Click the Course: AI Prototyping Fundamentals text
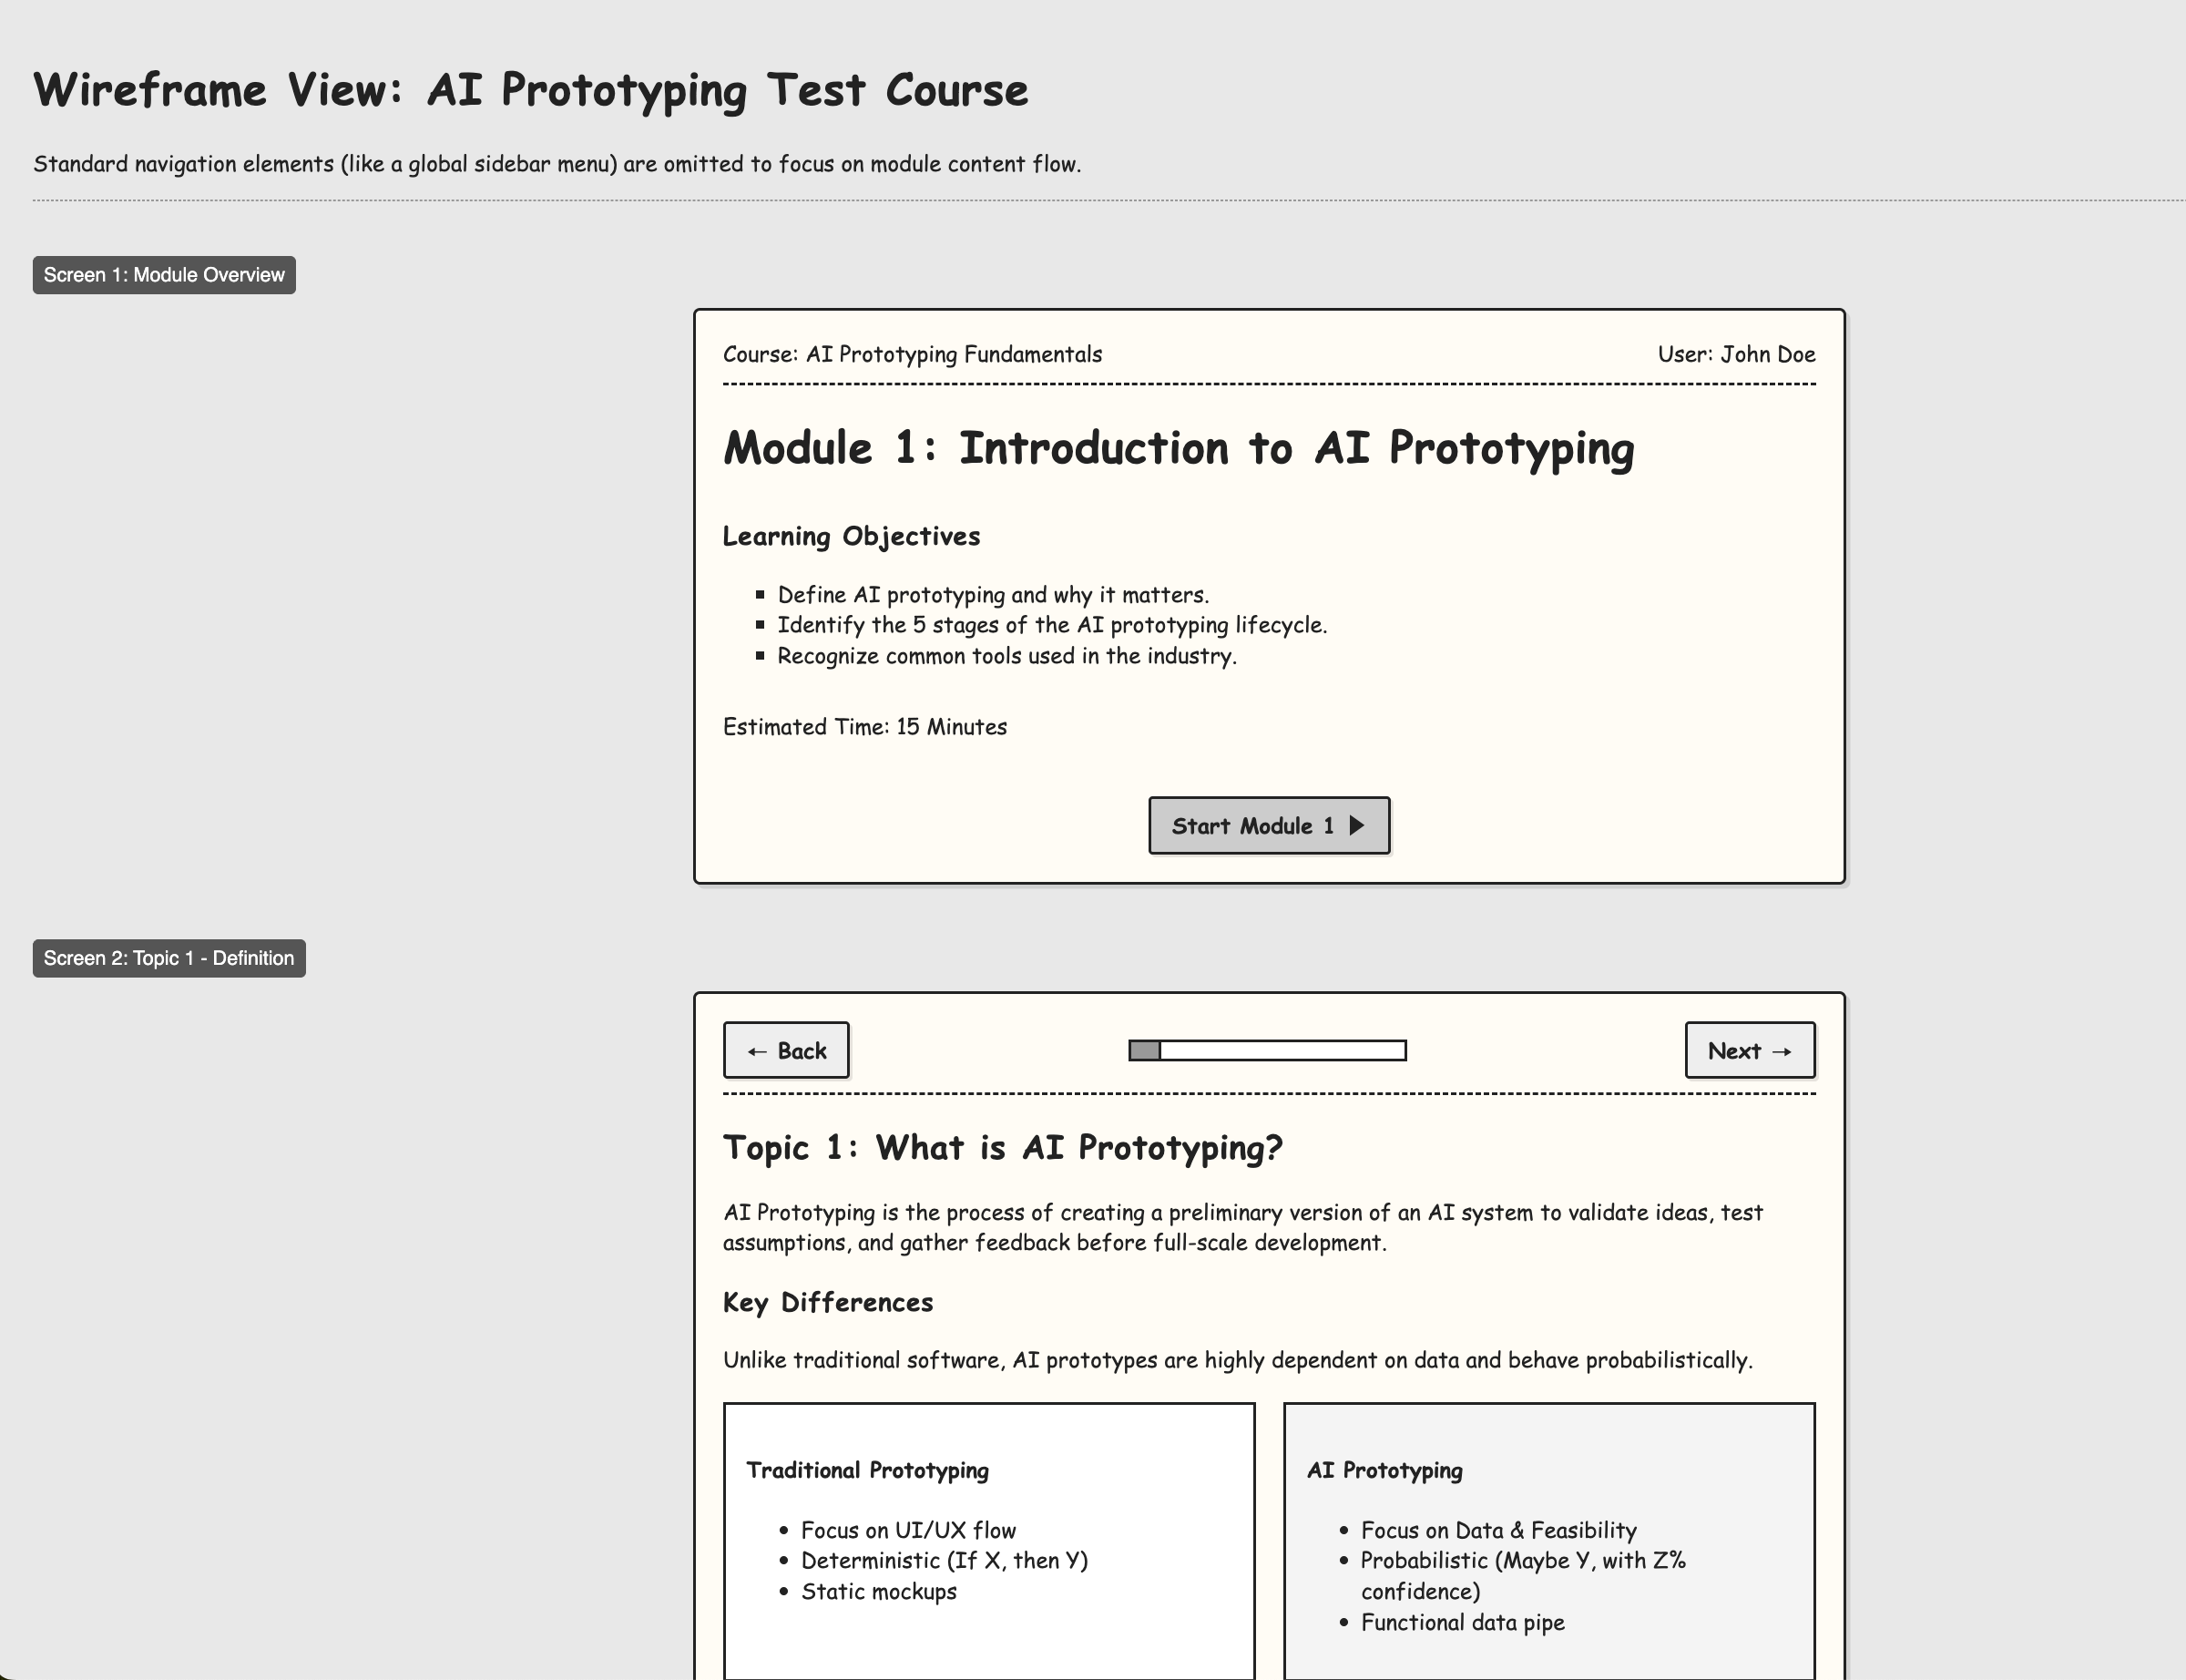Viewport: 2186px width, 1680px height. [912, 354]
